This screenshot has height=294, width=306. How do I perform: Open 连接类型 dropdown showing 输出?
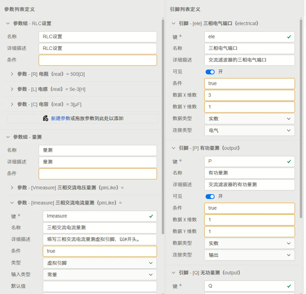click(249, 255)
